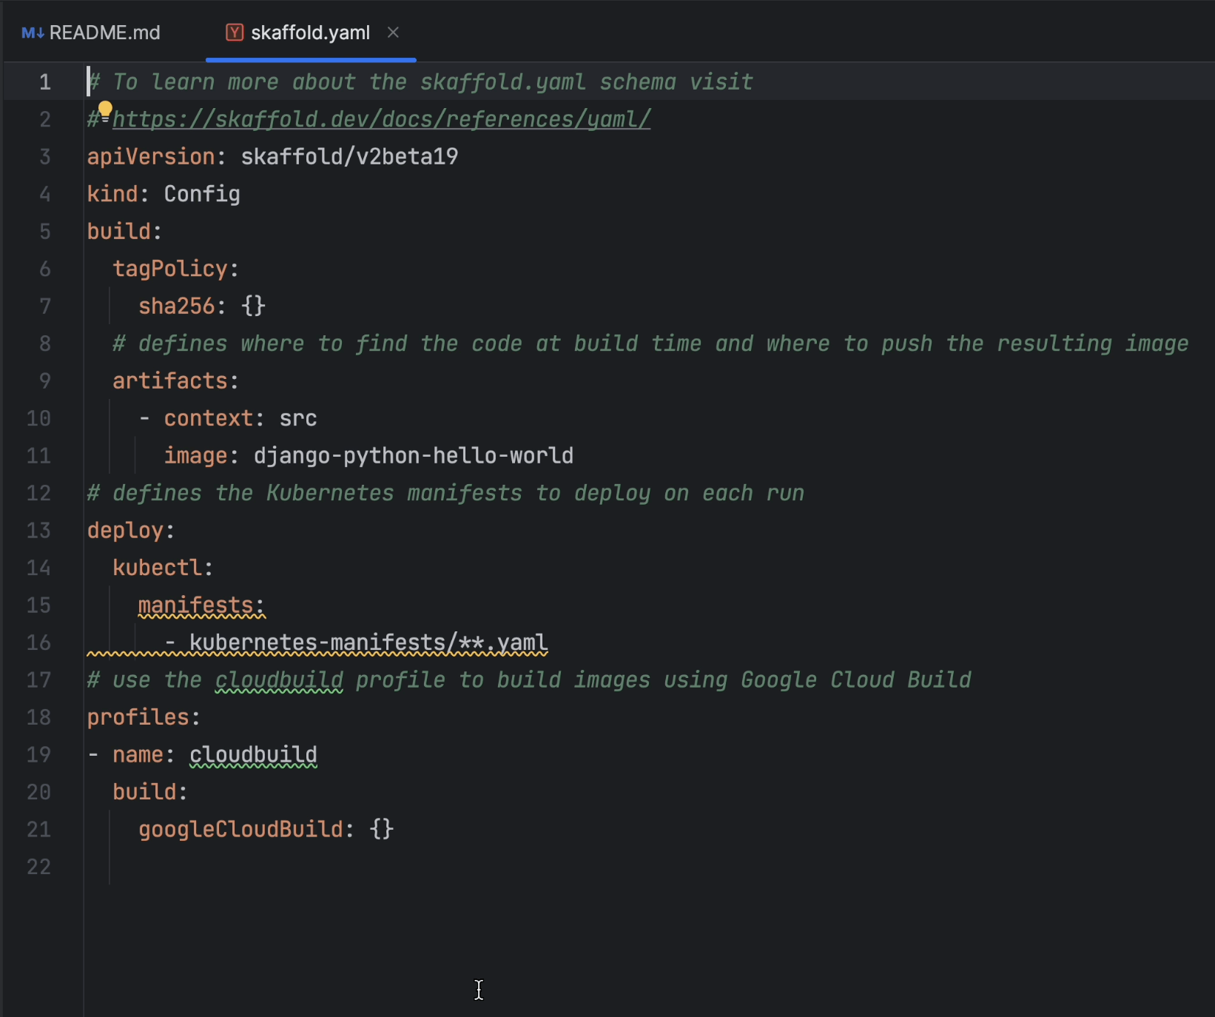Click the 'kubectl' key under deploy
This screenshot has height=1017, width=1215.
point(157,568)
